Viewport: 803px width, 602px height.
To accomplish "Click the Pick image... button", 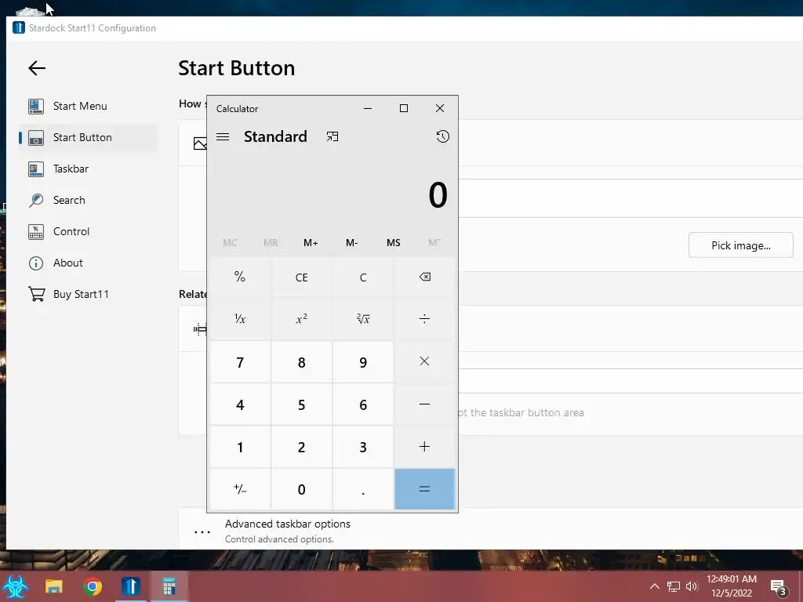I will coord(740,245).
